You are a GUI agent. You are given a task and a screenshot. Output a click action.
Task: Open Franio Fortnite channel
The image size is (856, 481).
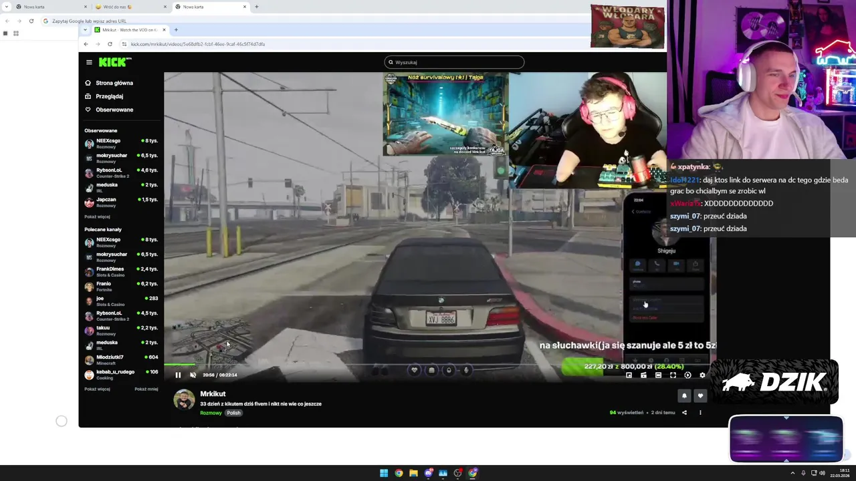coord(121,287)
